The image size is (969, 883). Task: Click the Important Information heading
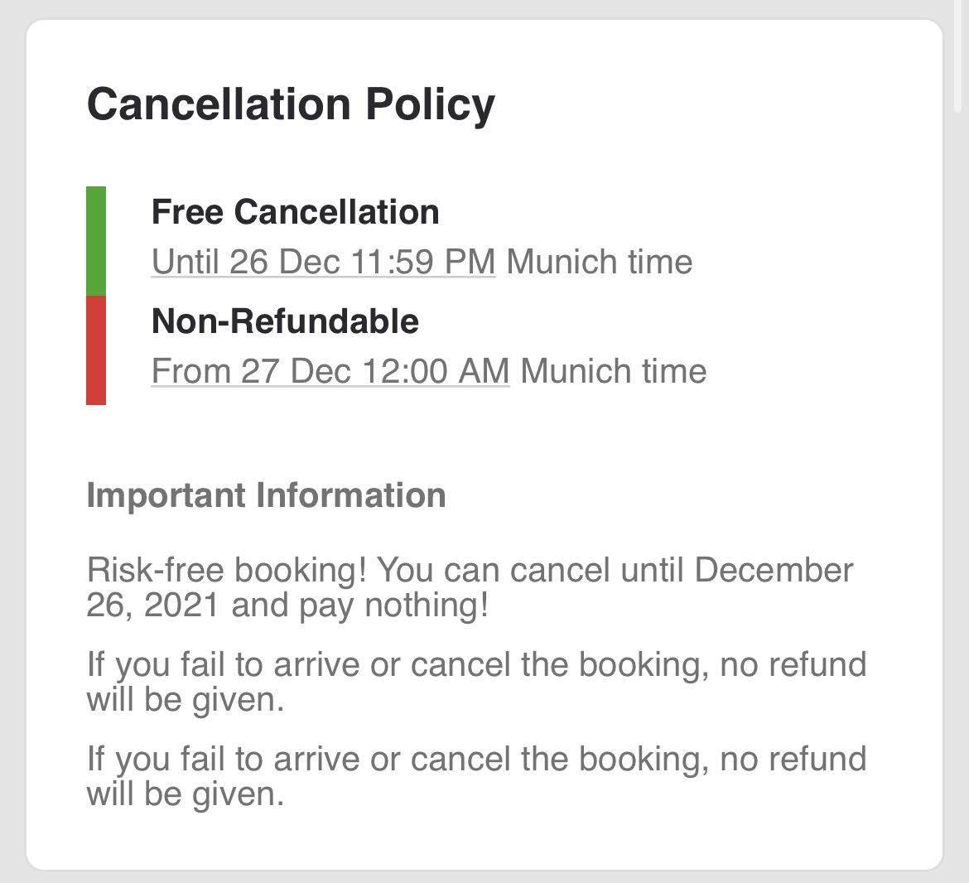click(x=267, y=495)
